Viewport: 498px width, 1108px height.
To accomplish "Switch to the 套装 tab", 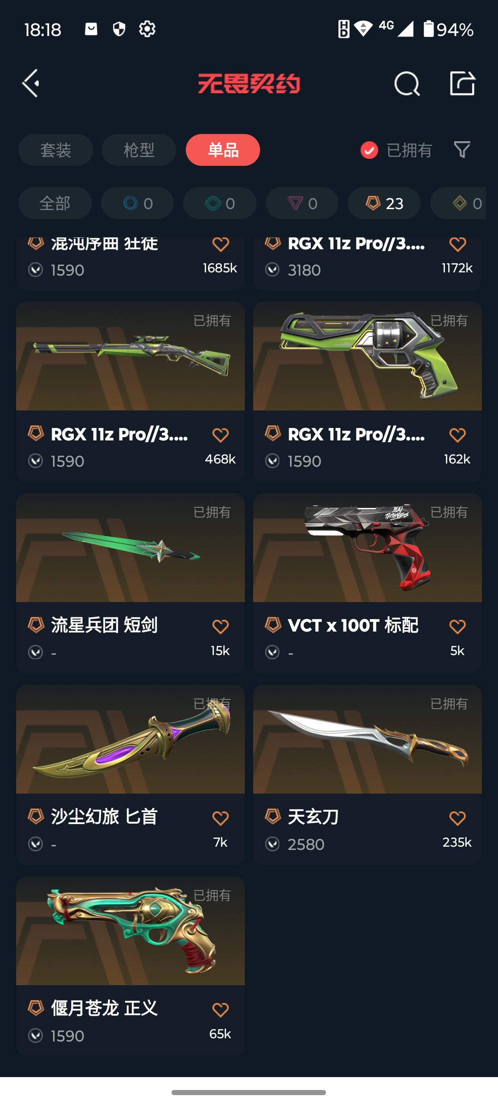I will point(56,150).
